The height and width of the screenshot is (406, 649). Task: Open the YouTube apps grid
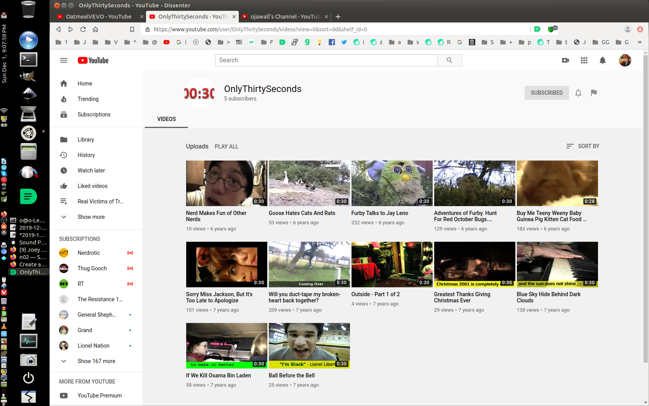(x=584, y=60)
